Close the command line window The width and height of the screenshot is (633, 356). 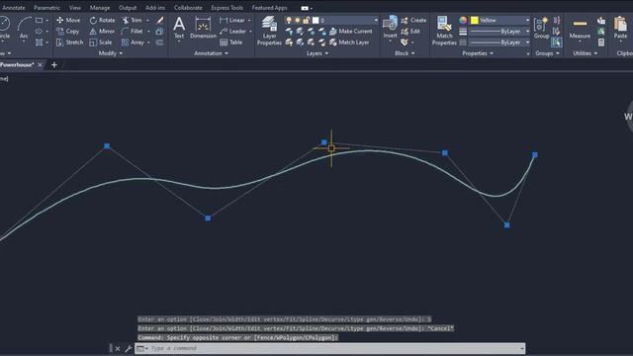pos(118,348)
